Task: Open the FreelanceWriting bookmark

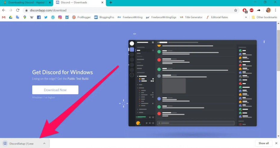Action: 130,17
